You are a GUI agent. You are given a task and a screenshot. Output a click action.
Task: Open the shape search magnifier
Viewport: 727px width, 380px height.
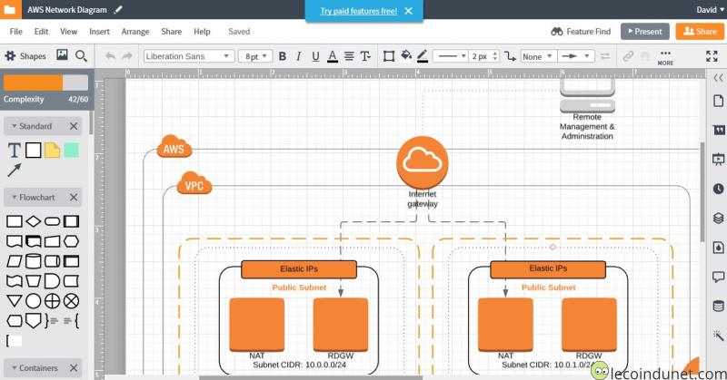81,56
